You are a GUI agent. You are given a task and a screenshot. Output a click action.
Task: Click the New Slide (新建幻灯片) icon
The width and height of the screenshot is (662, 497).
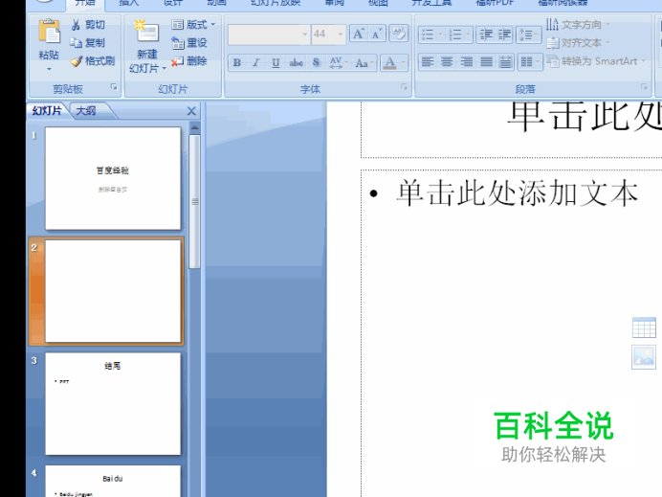(146, 32)
